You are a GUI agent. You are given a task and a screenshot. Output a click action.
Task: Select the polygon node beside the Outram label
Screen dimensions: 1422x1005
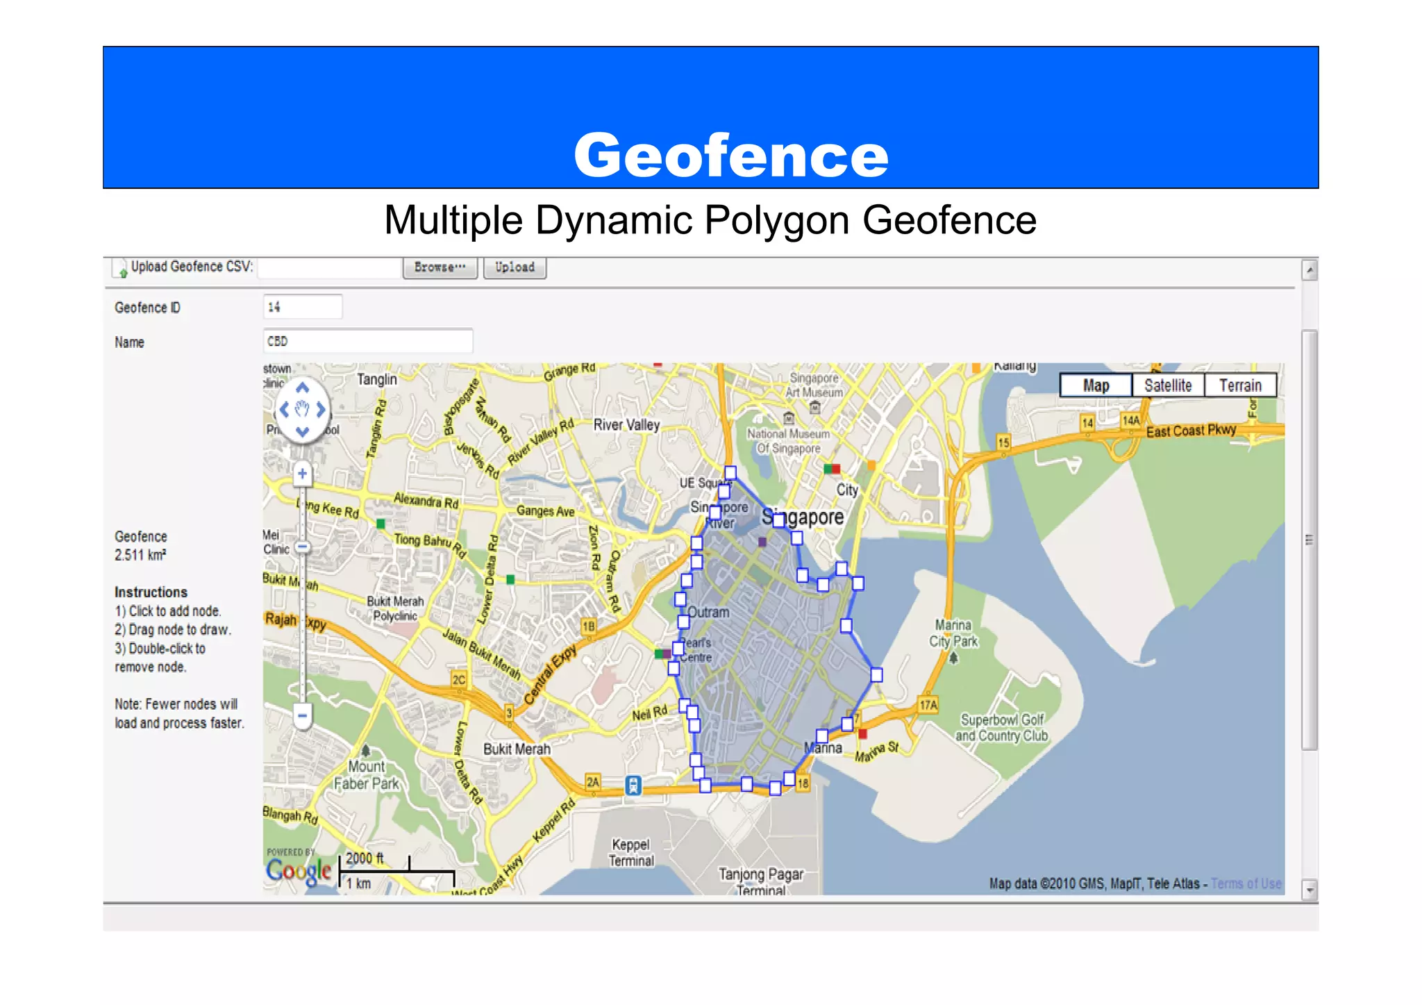pos(683,621)
